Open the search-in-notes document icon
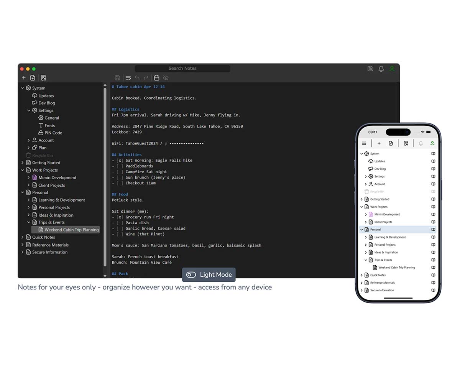This screenshot has width=460, height=368. pyautogui.click(x=44, y=78)
